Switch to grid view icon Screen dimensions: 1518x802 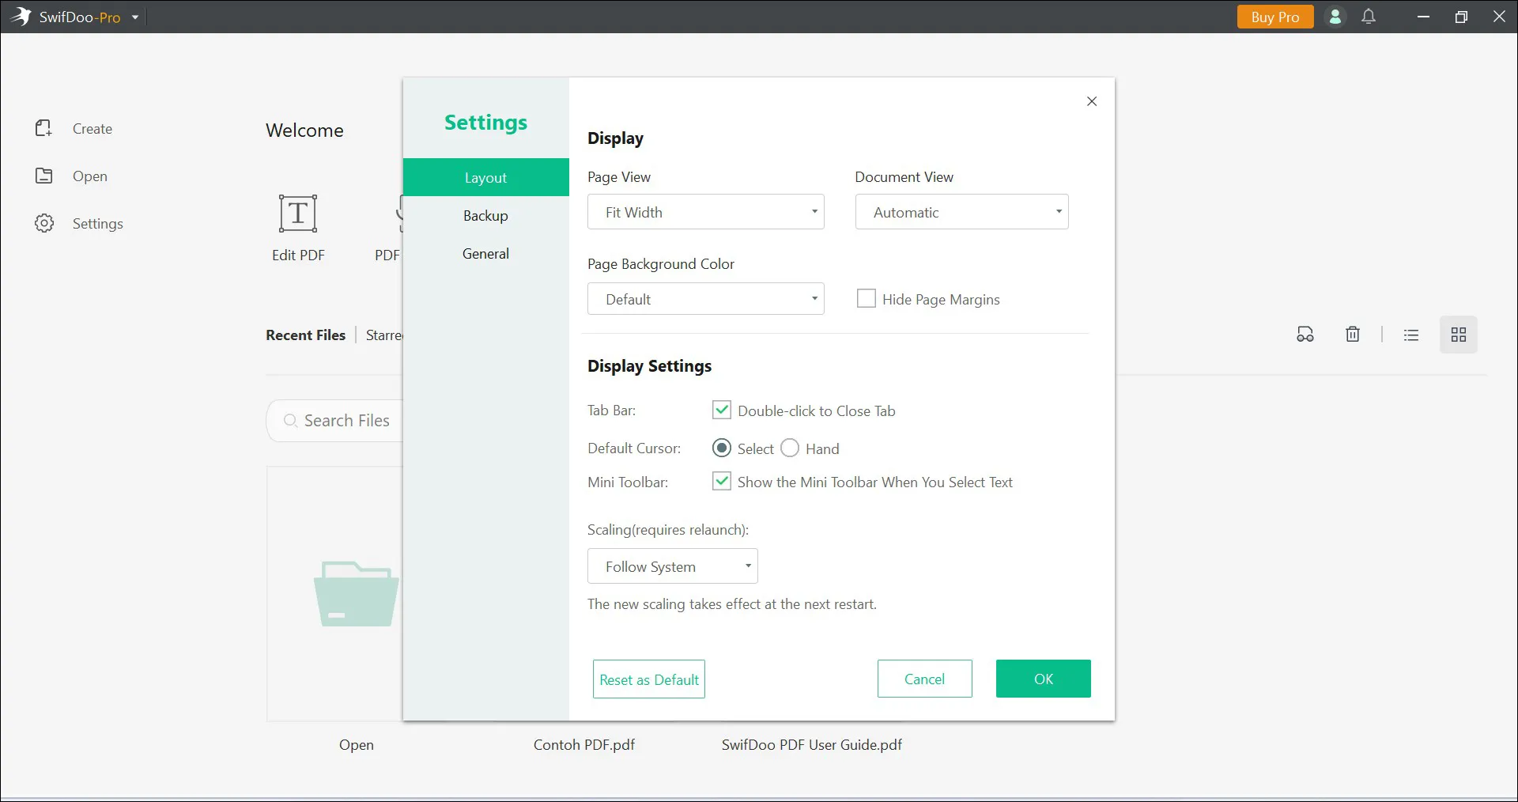[x=1458, y=335]
